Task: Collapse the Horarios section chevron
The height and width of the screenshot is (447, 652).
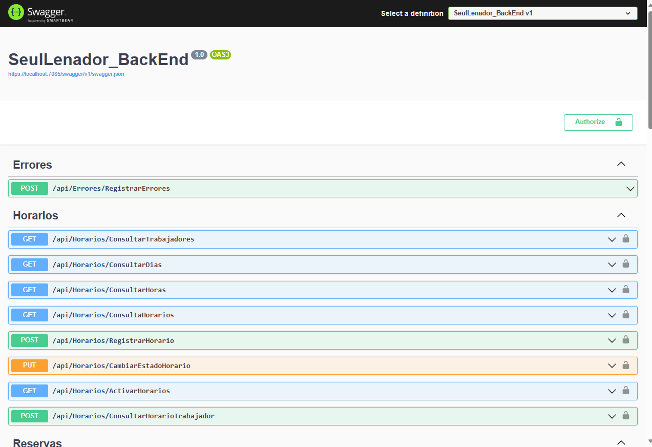Action: pyautogui.click(x=621, y=215)
